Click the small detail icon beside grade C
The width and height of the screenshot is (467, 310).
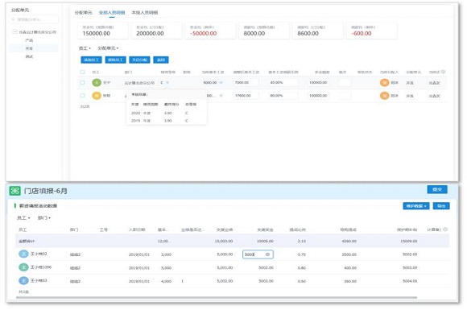pyautogui.click(x=167, y=82)
